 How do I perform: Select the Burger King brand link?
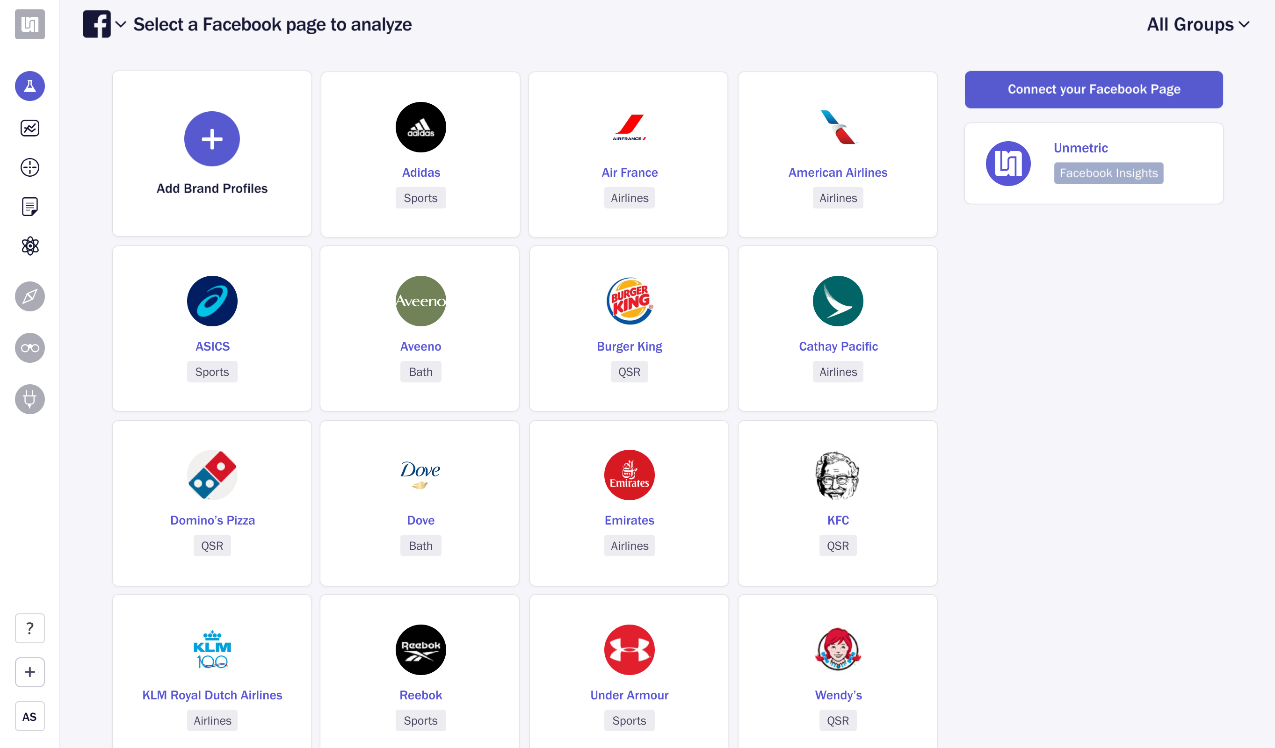pyautogui.click(x=629, y=346)
